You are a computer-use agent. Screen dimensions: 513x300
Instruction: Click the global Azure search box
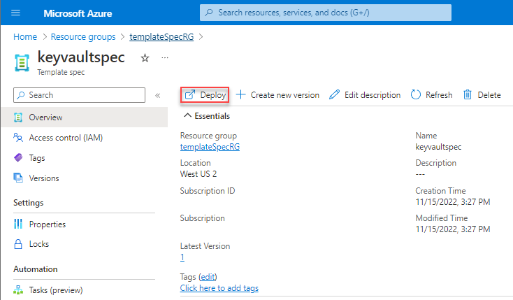326,13
